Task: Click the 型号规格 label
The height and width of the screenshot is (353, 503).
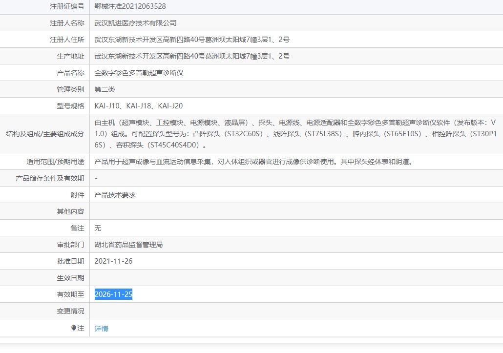Action: click(x=71, y=106)
